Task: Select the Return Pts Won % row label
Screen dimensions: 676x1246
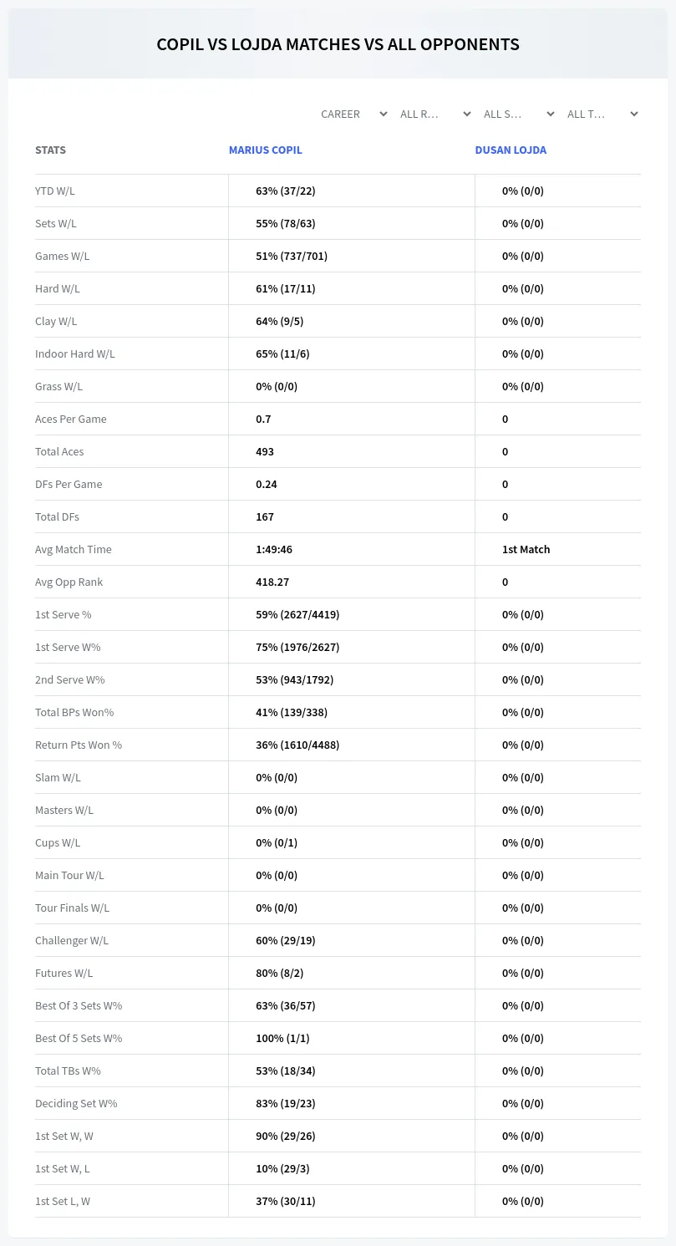Action: (x=79, y=745)
